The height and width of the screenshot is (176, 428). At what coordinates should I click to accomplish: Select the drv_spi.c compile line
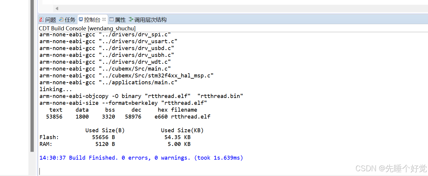(x=105, y=34)
